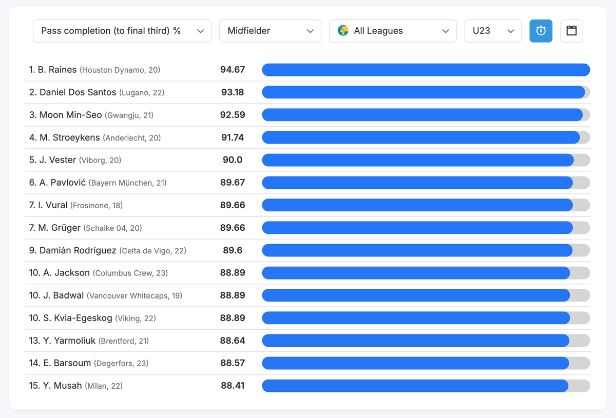Click the 91.74 value
616x418 pixels.
click(x=233, y=137)
